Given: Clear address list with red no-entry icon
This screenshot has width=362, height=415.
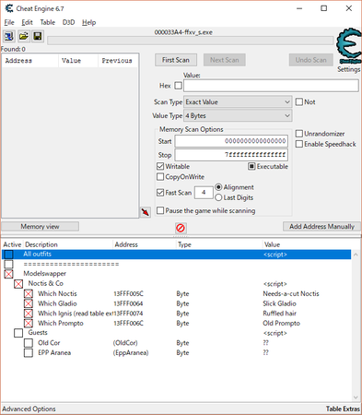Looking at the screenshot, I should point(181,228).
